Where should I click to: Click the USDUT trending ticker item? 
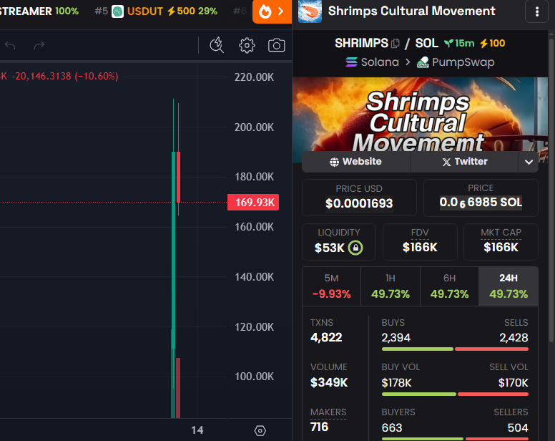tap(156, 11)
